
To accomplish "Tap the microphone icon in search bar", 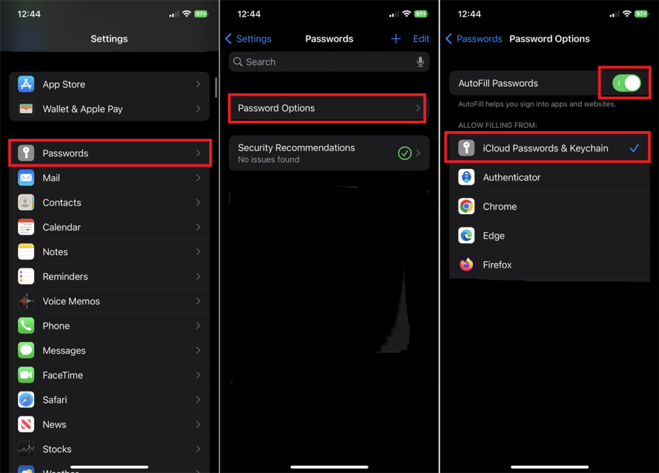I will click(420, 62).
